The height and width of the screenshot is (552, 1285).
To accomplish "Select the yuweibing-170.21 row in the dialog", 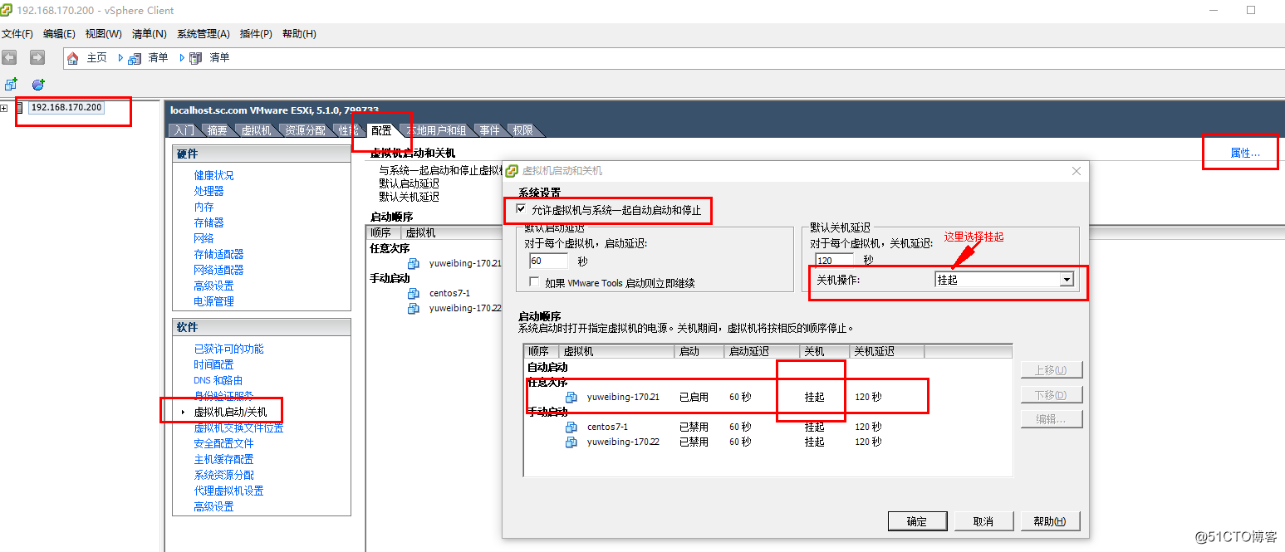I will click(768, 397).
